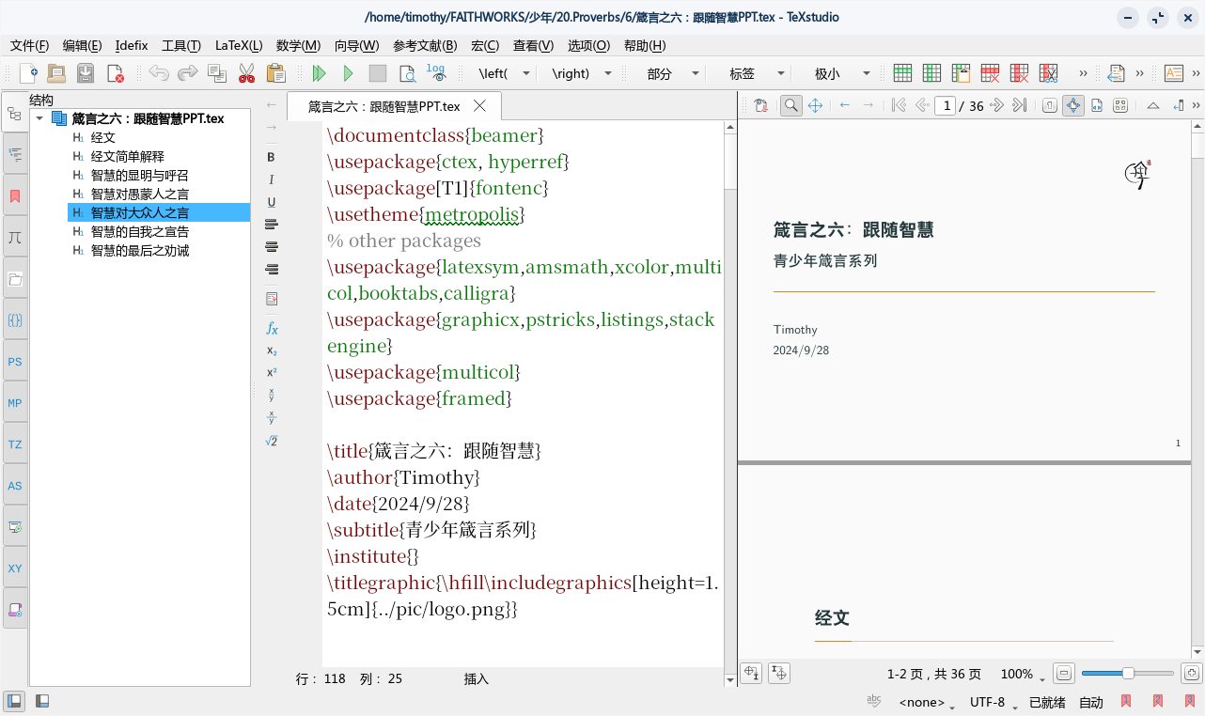Open the 编辑(E) menu
This screenshot has width=1205, height=716.
83,45
